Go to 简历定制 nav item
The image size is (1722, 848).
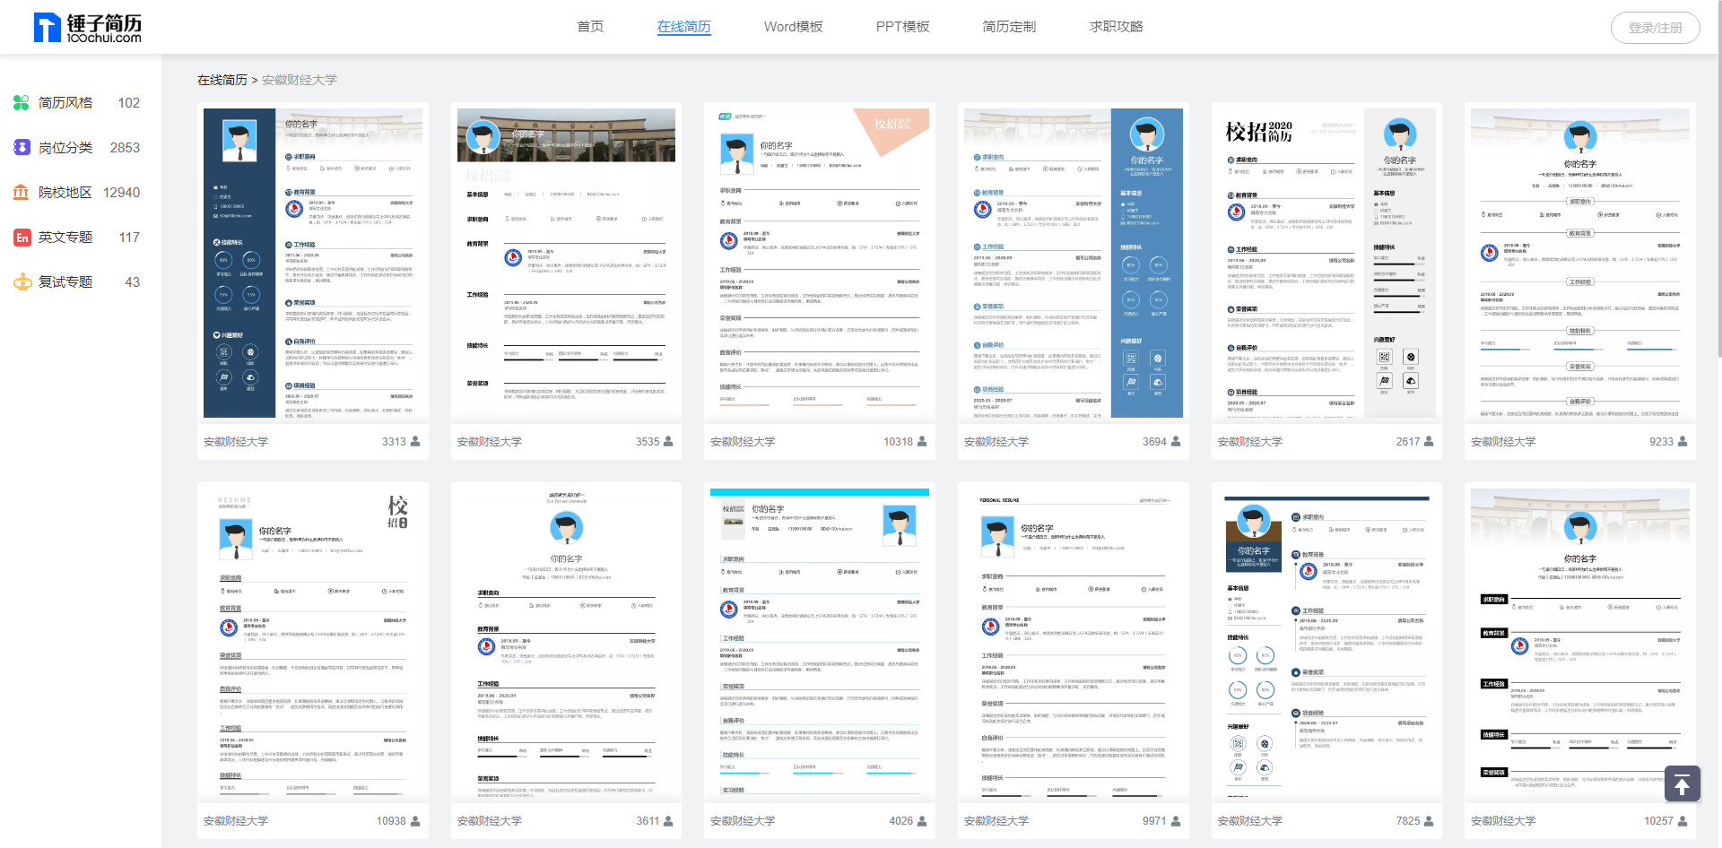coord(1009,27)
